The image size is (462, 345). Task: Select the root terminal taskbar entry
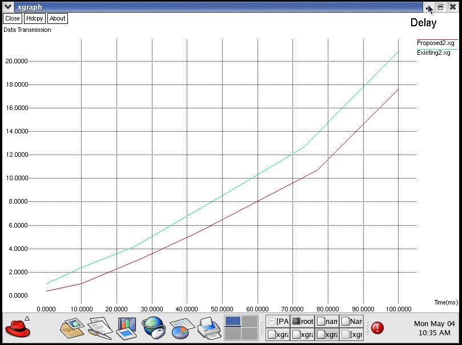pyautogui.click(x=303, y=322)
